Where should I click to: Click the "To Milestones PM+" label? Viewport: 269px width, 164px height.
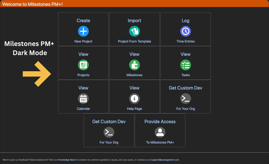pos(160,142)
